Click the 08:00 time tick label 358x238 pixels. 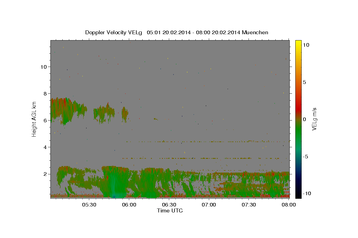tap(288, 205)
